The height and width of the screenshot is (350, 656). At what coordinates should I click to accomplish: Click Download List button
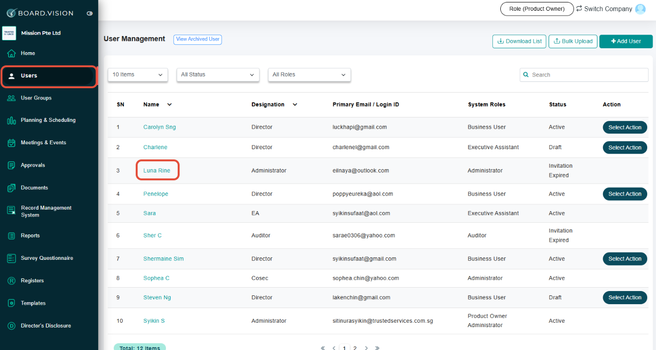coord(519,41)
